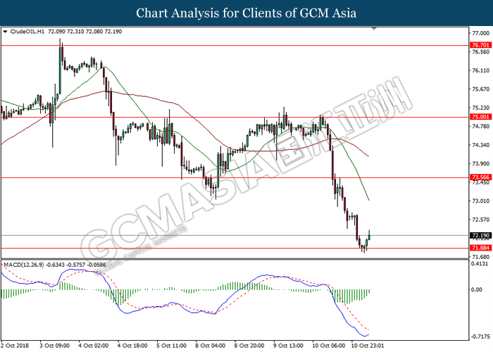The width and height of the screenshot is (493, 352).
Task: Click the Chart Analysis for Clients of GCM Asia title
Action: pyautogui.click(x=246, y=13)
